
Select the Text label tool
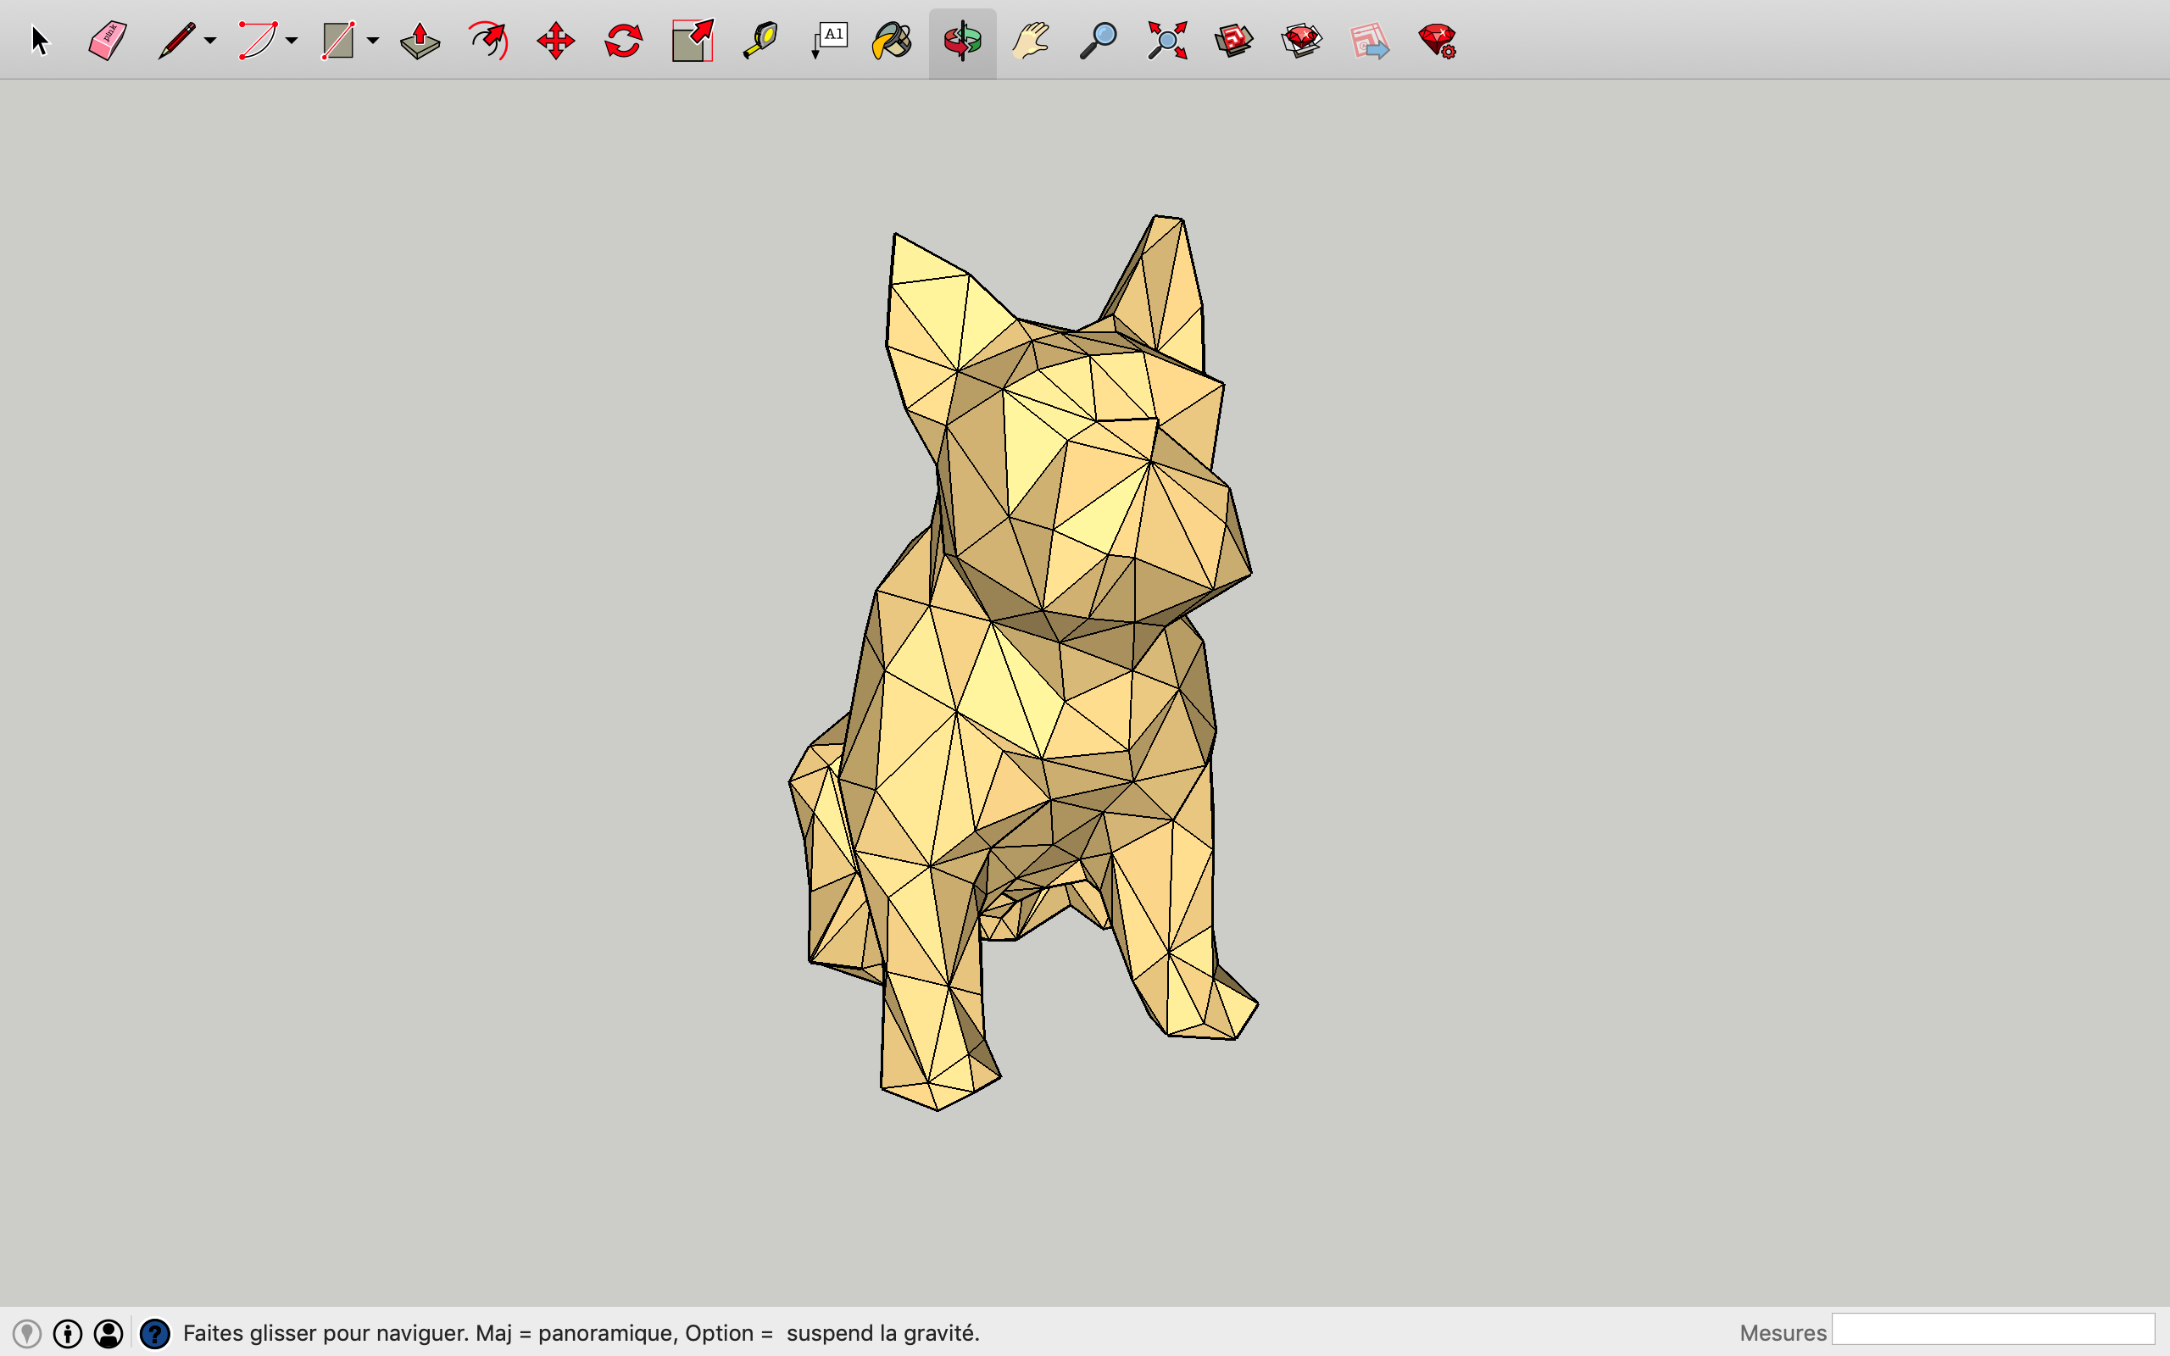coord(828,41)
